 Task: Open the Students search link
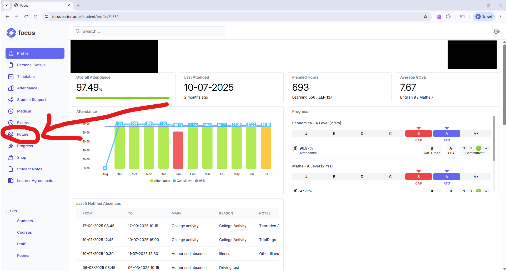coord(25,221)
